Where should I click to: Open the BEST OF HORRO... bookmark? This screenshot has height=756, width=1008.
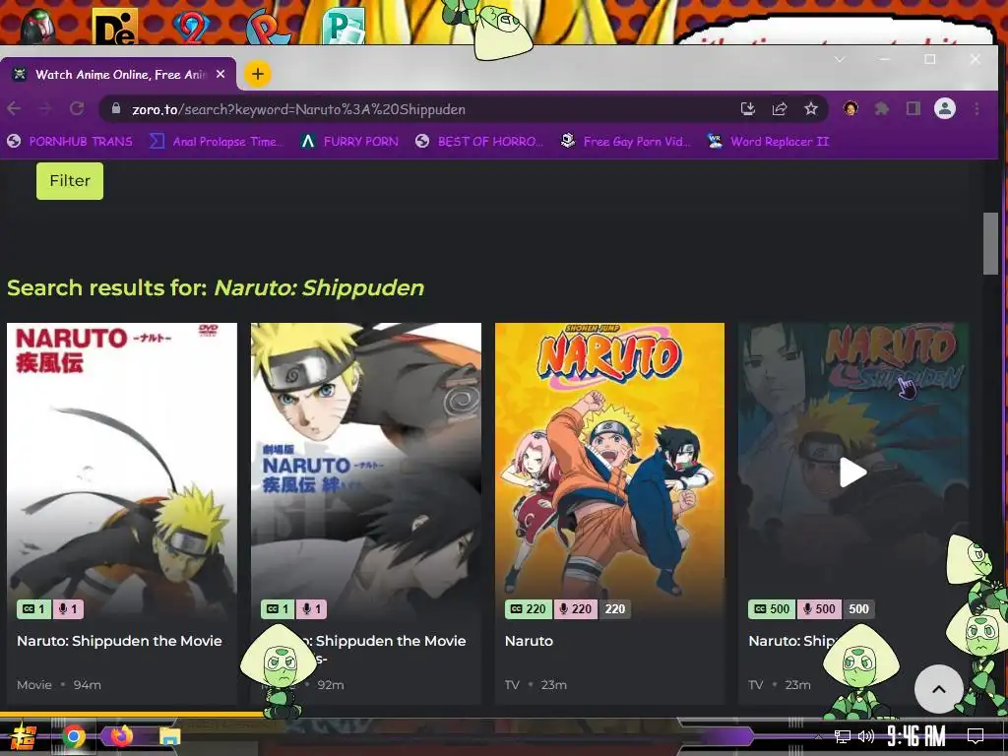click(479, 142)
